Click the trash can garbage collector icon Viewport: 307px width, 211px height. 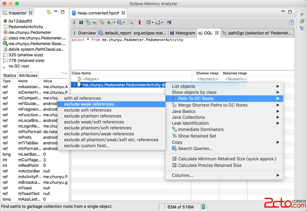pos(204,207)
